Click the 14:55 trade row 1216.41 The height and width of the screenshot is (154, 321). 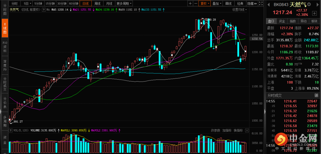coord(292,101)
